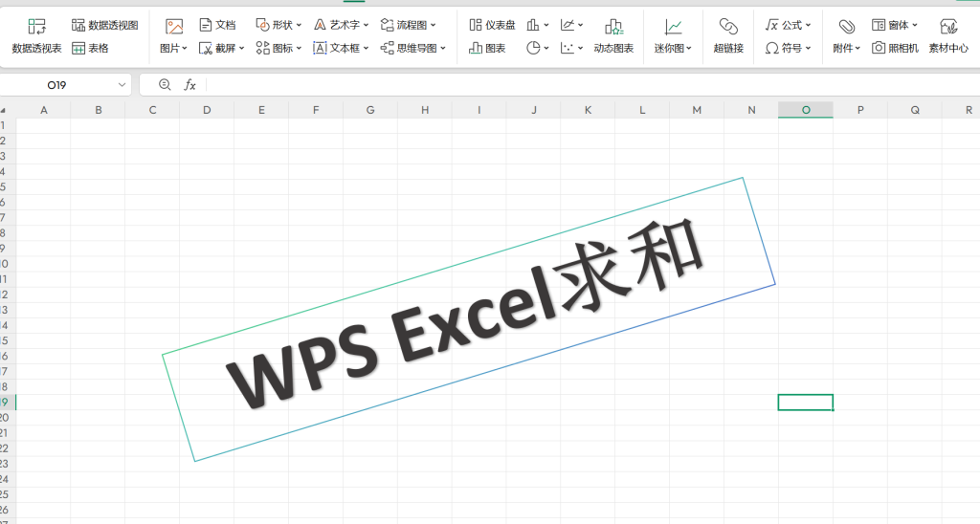The height and width of the screenshot is (524, 980).
Task: Open the Document (文档) insert option
Action: pyautogui.click(x=217, y=25)
